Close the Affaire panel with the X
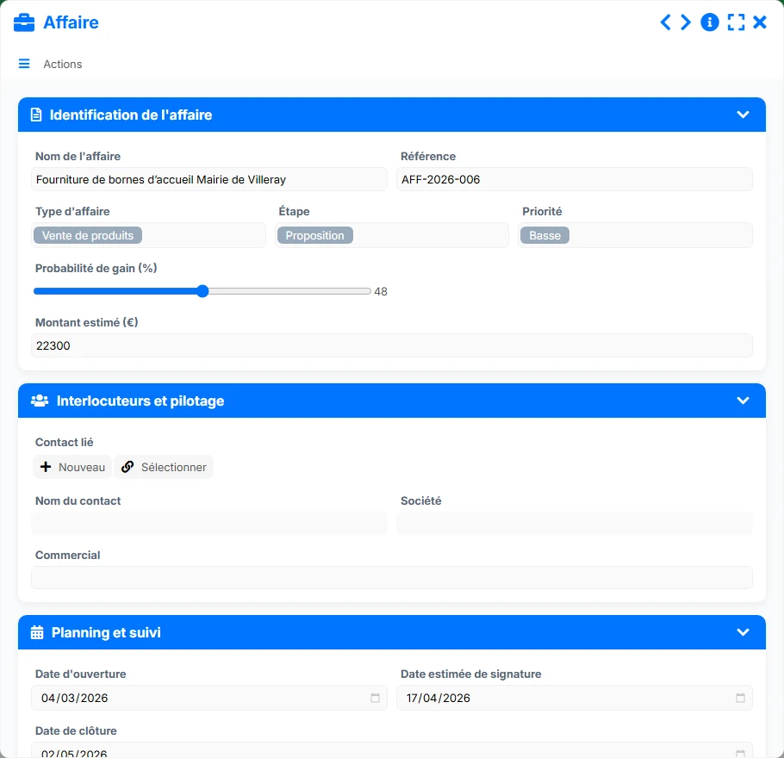The width and height of the screenshot is (784, 758). [x=760, y=22]
